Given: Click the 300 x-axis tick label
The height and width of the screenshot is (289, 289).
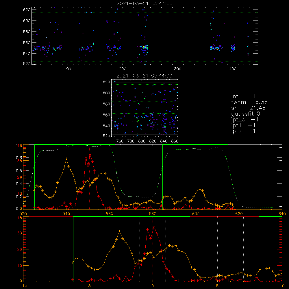Looking at the screenshot, I should point(178,69).
